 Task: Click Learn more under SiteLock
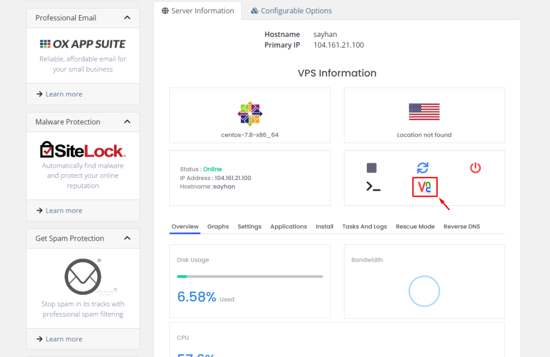pos(59,211)
